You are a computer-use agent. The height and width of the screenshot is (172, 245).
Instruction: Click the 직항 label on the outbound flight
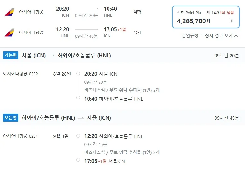137,12
